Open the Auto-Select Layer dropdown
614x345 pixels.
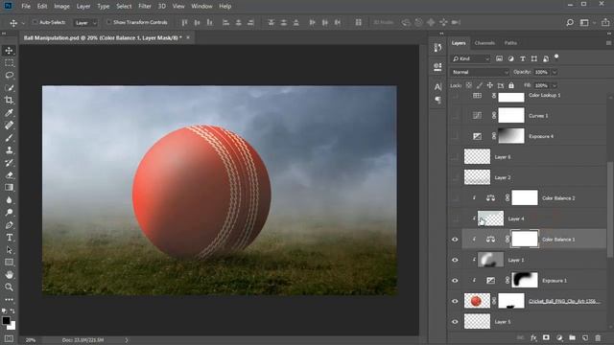click(85, 23)
